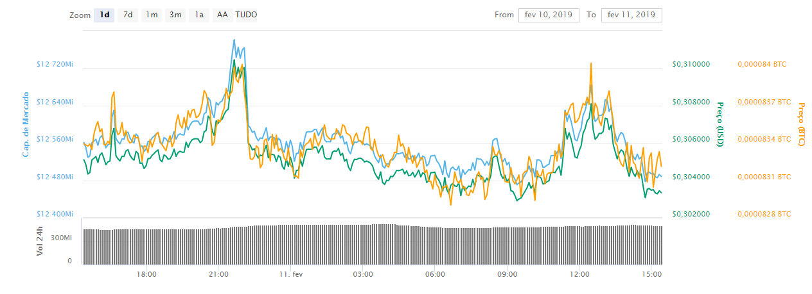
Task: Show all data with TUDO
Action: 246,15
